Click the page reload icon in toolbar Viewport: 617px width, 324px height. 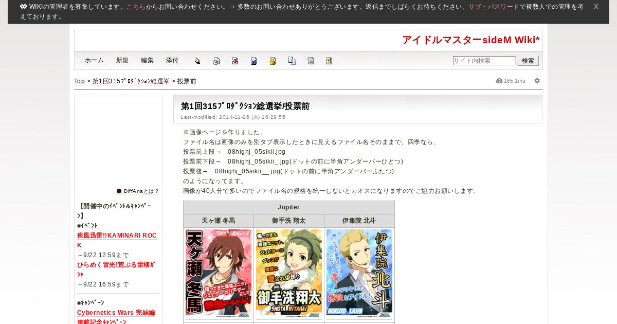[x=216, y=61]
